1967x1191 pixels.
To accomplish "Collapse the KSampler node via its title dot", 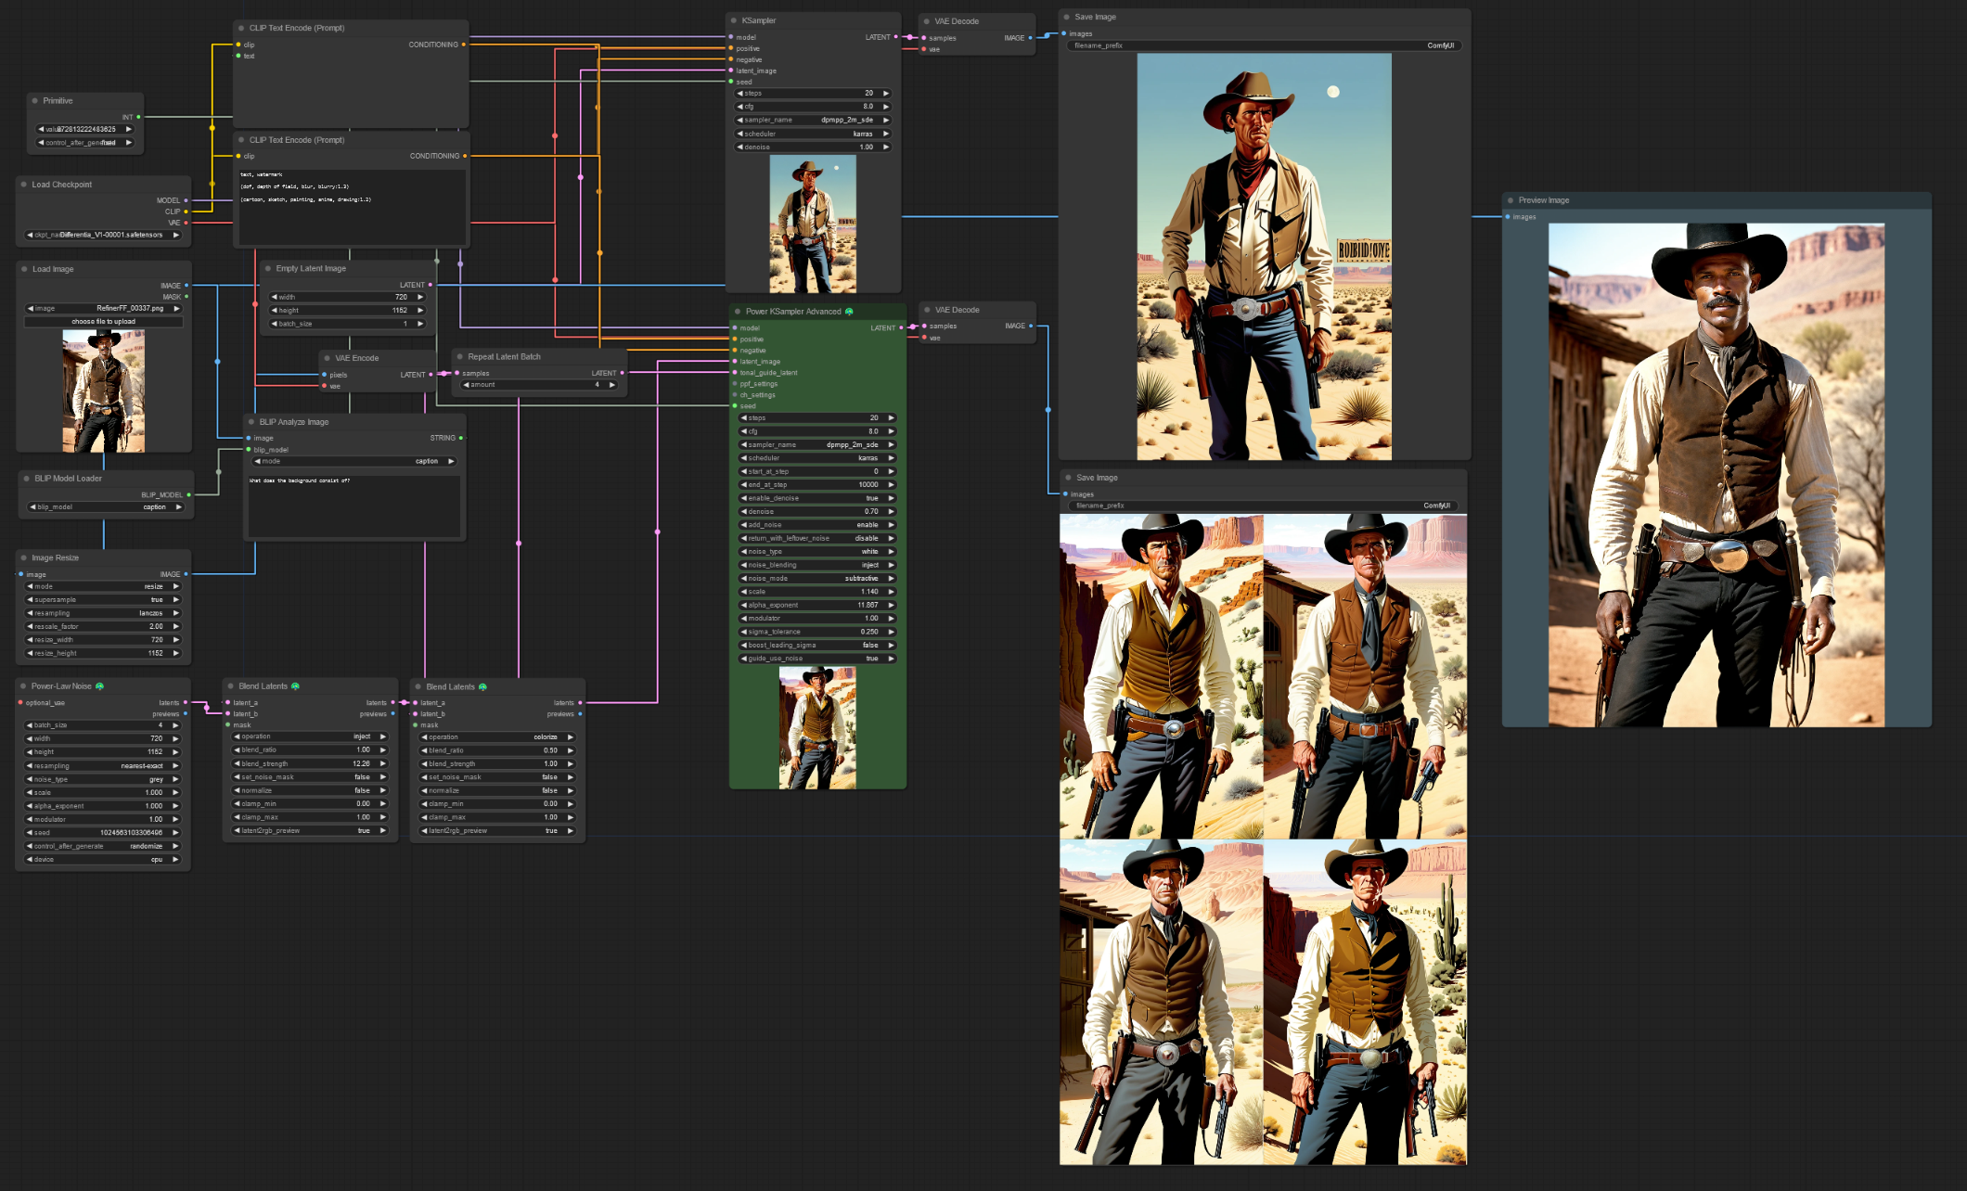I will tap(734, 20).
